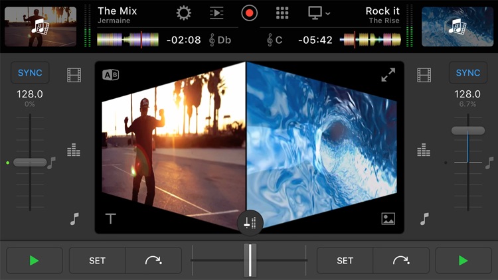The image size is (498, 280).
Task: Click the left deck tempo slider handle
Action: coord(30,162)
